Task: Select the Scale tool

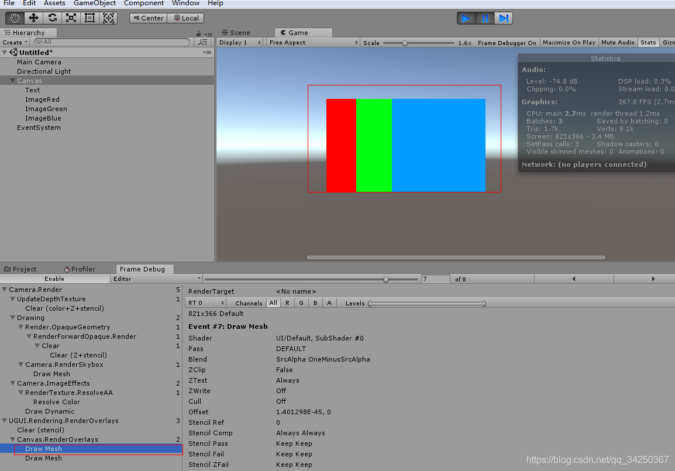Action: click(x=71, y=18)
